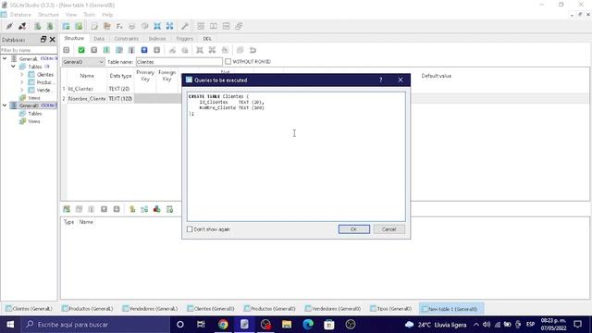Click Cancel in Queries to be executed dialog
The height and width of the screenshot is (333, 592).
[388, 229]
